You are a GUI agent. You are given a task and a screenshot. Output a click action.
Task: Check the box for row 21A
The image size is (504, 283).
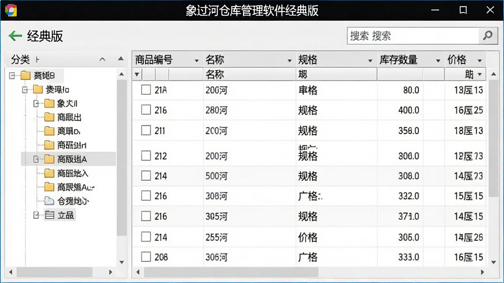pyautogui.click(x=146, y=90)
